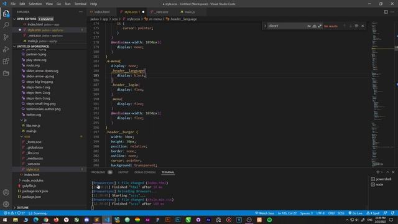Toggle Match Whole Word in find widget

[x=314, y=26]
